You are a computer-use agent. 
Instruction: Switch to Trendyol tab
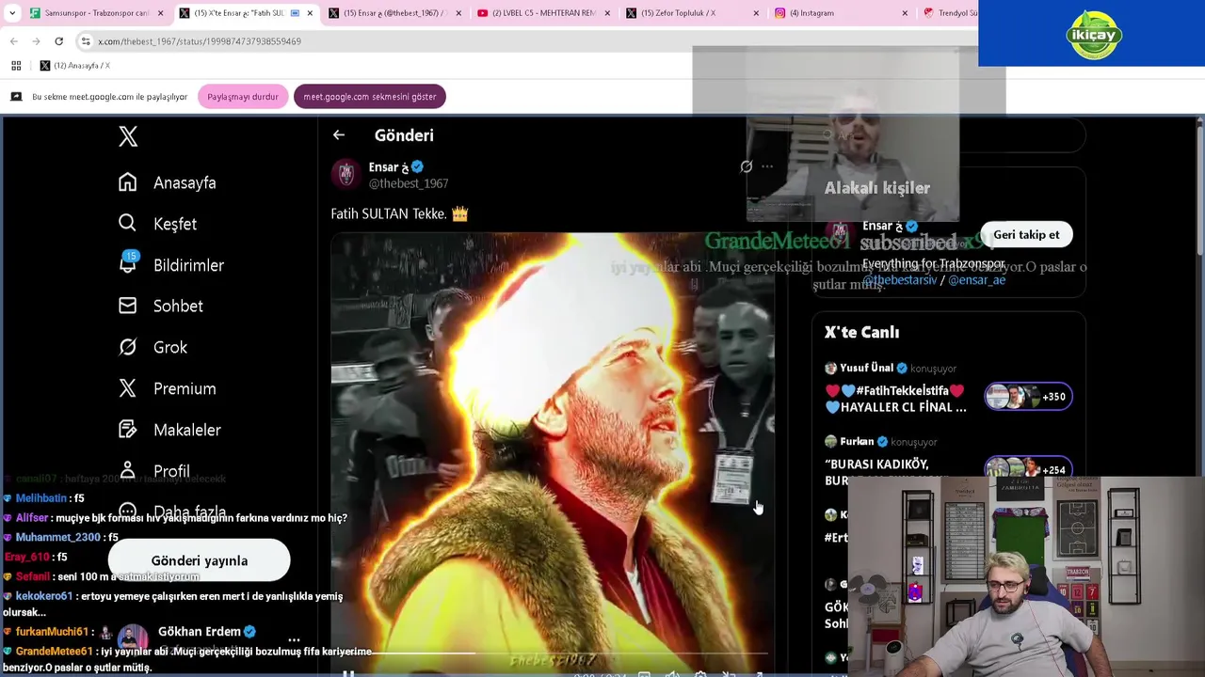coord(951,13)
